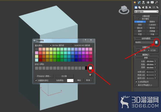Click the 宽度 value field

150,64
